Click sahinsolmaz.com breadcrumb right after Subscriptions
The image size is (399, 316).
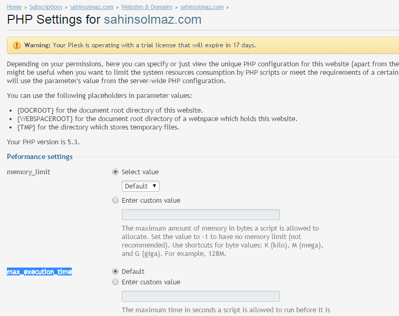[x=92, y=7]
